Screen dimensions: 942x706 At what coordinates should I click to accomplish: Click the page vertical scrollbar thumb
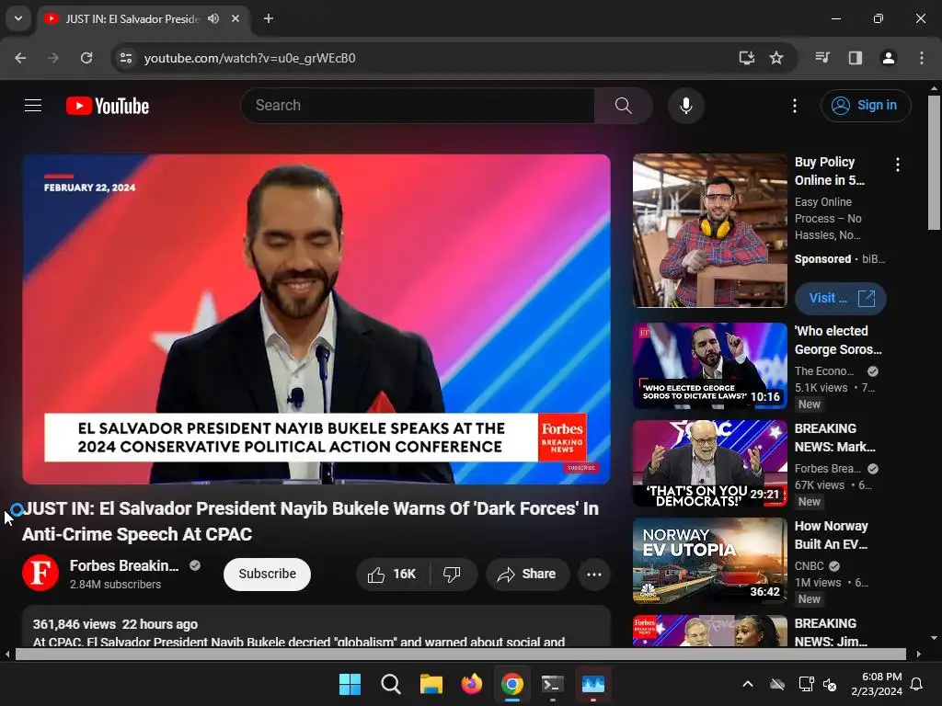[x=934, y=162]
